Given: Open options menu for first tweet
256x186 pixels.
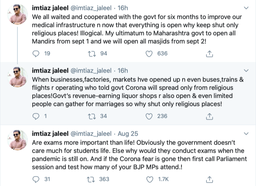Looking at the screenshot, I should (x=246, y=8).
